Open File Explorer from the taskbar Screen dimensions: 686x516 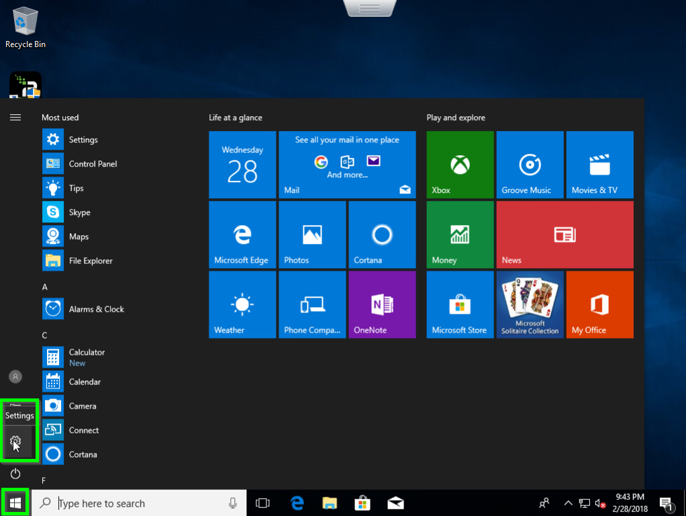point(330,503)
